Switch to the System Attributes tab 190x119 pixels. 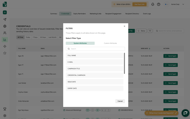pyautogui.click(x=80, y=43)
